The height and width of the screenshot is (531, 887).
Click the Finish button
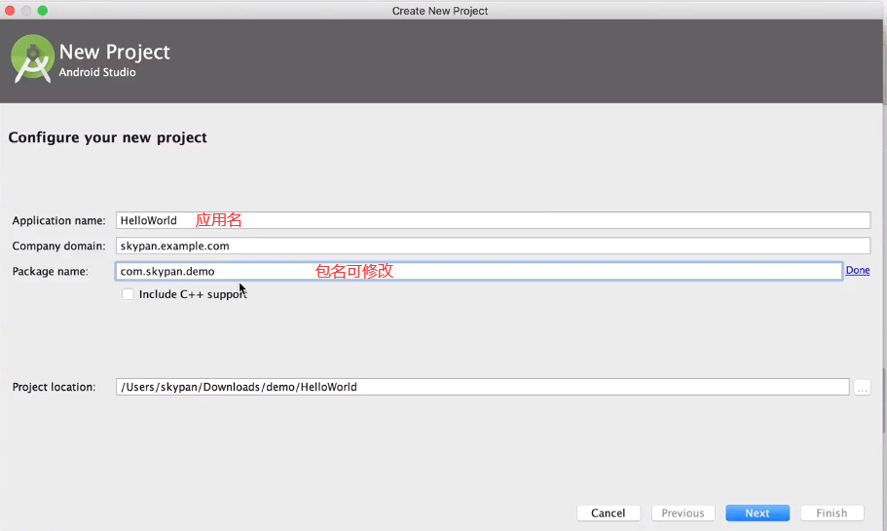[832, 512]
